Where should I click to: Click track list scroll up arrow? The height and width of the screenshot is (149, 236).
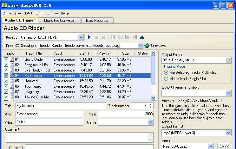[154, 53]
